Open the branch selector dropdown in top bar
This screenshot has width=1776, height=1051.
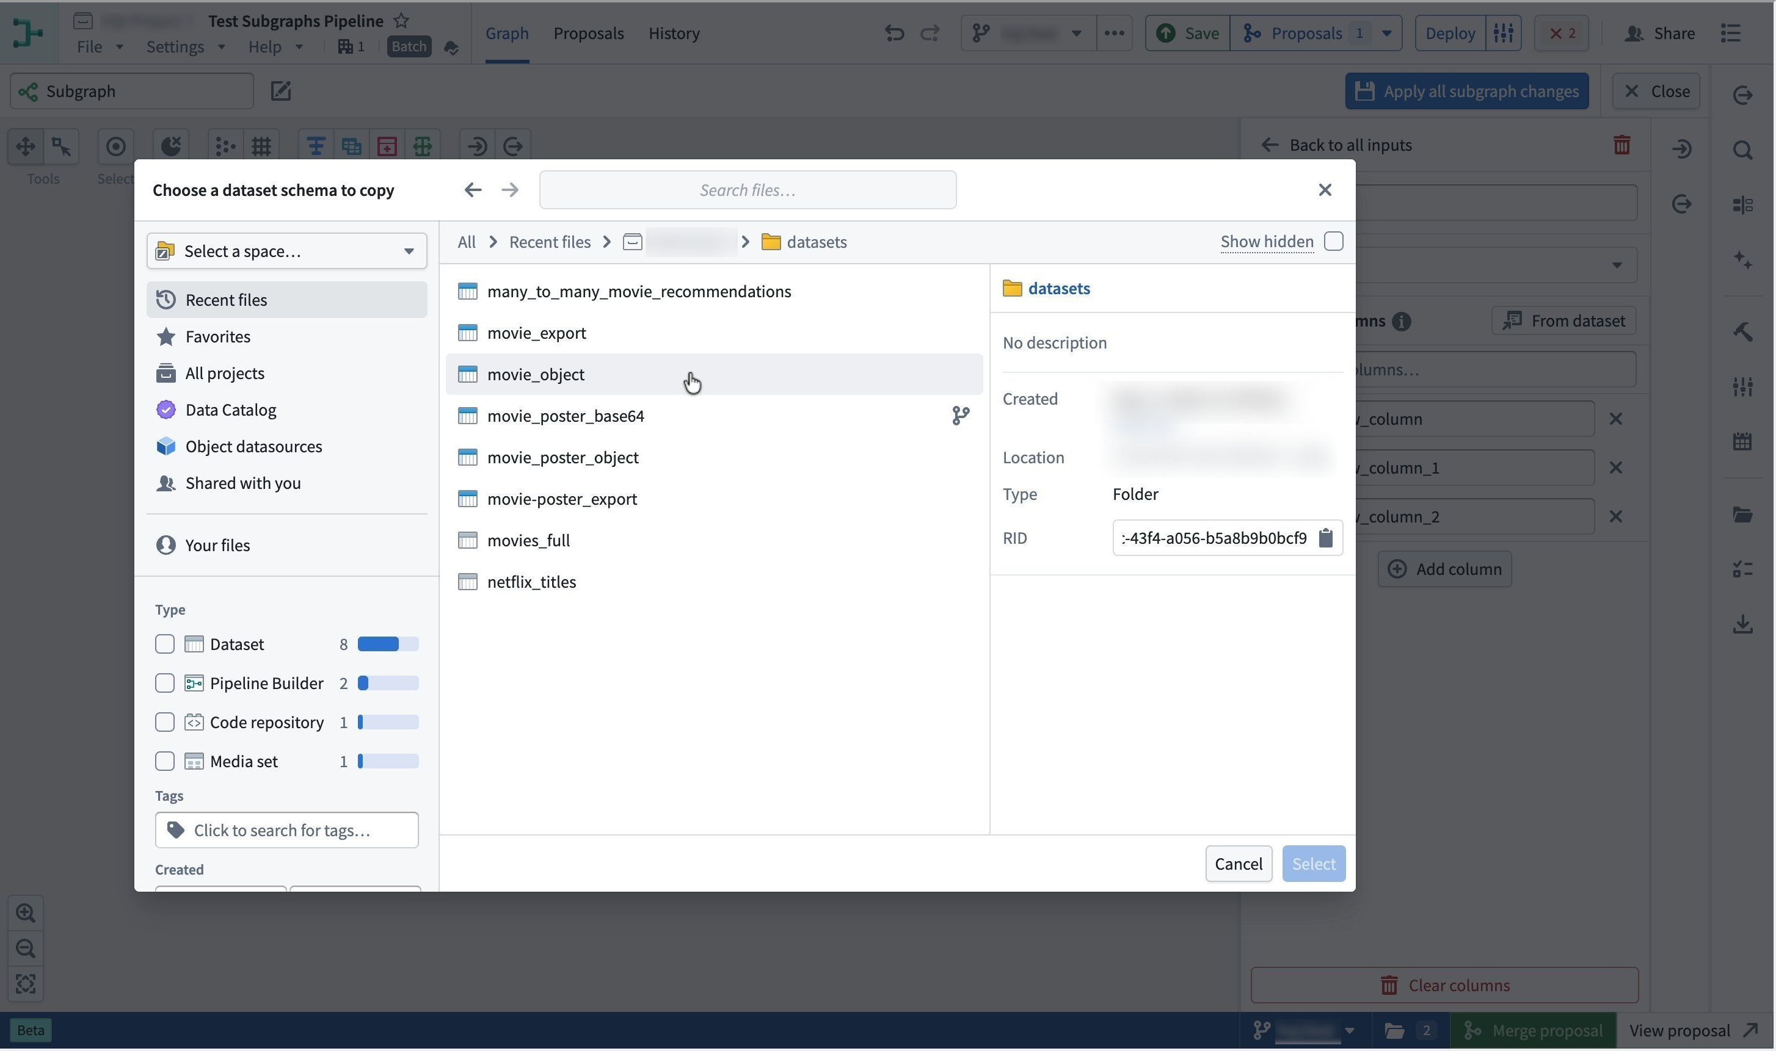click(x=1028, y=34)
